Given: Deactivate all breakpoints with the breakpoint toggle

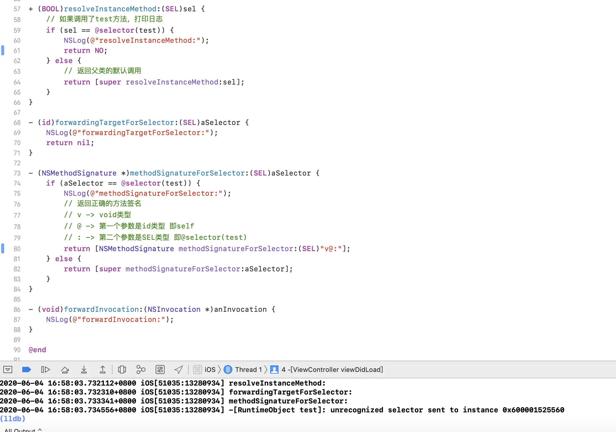Looking at the screenshot, I should click(x=26, y=370).
